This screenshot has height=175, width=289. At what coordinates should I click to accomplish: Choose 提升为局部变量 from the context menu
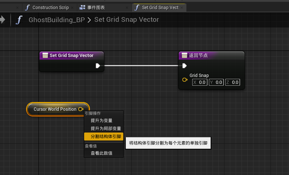click(104, 129)
